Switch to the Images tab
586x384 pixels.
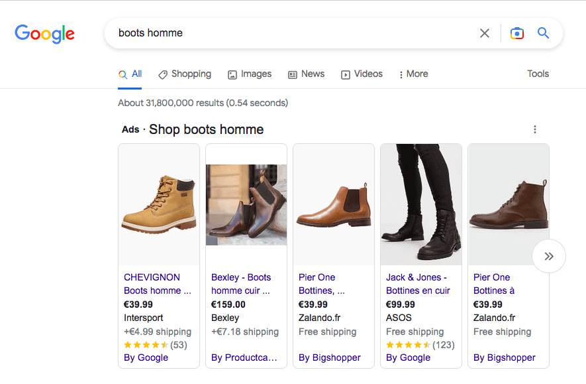[250, 74]
